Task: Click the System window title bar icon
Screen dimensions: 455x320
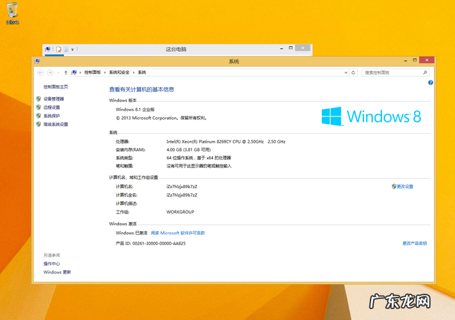Action: click(37, 61)
